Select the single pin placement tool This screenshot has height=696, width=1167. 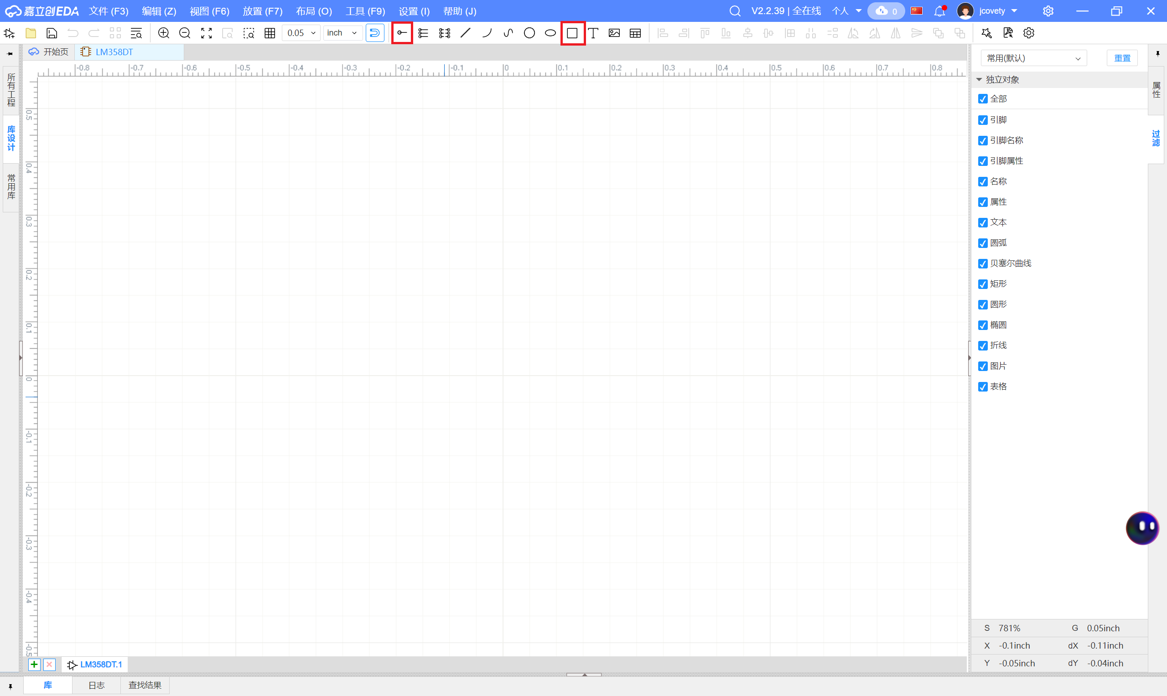(402, 33)
